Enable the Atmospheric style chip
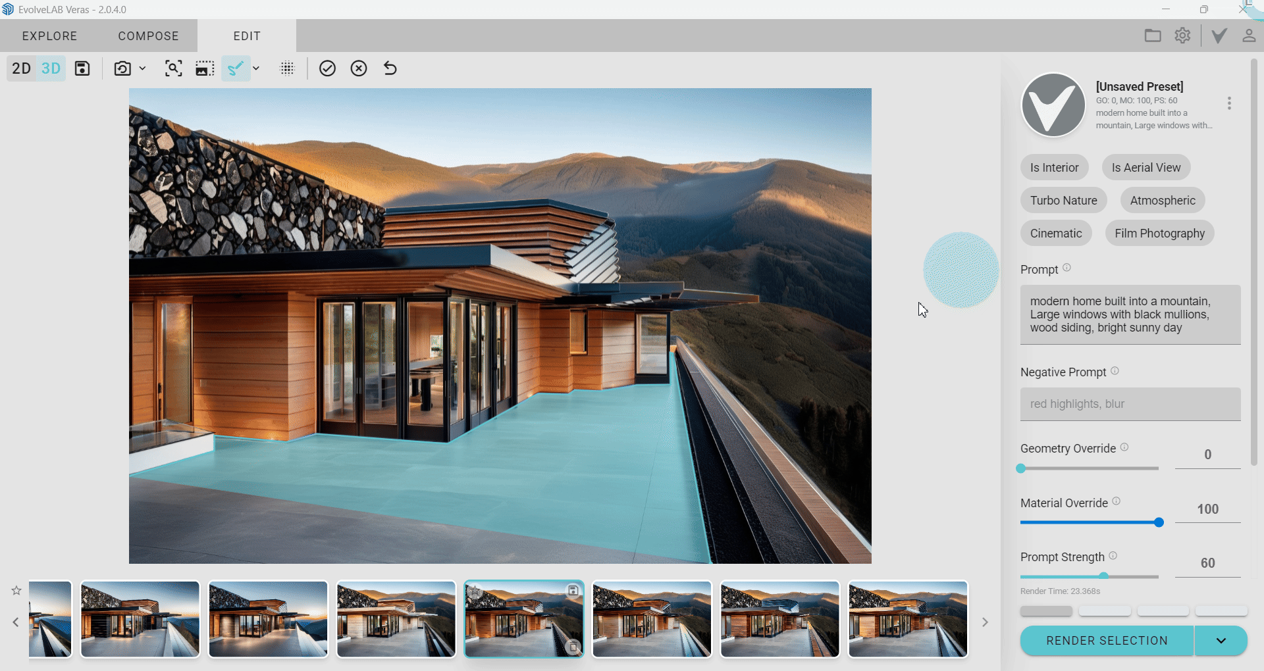The height and width of the screenshot is (671, 1264). coord(1163,201)
